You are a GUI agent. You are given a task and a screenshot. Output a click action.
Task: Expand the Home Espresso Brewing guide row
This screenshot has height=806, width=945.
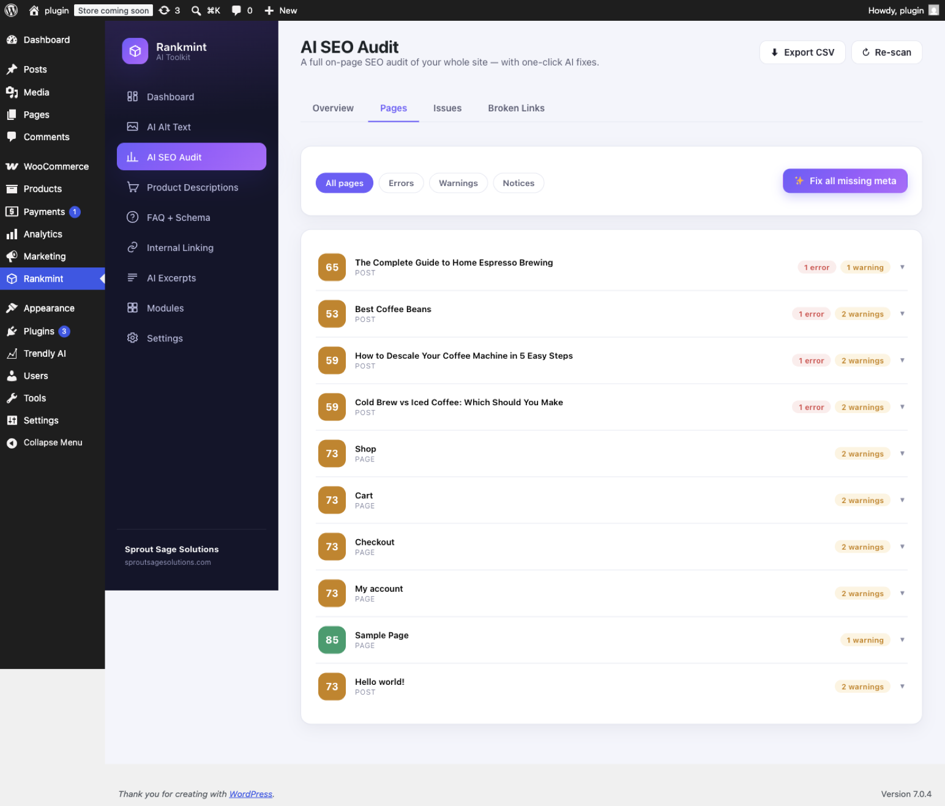point(902,267)
